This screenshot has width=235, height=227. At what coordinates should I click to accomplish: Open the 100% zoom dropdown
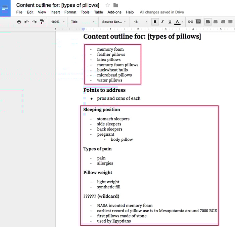click(x=58, y=22)
